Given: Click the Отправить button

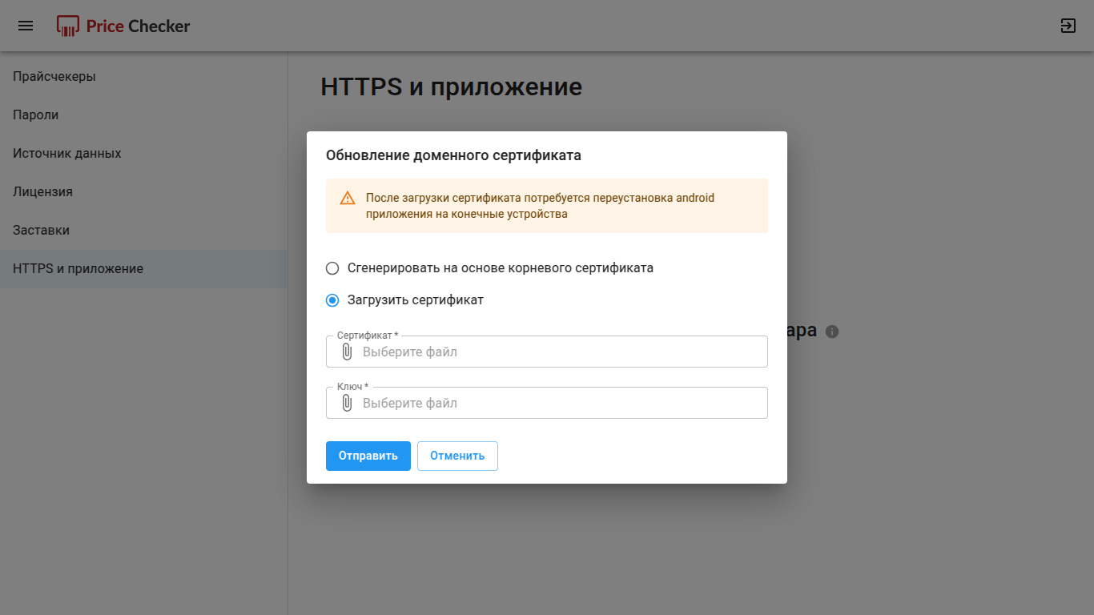Looking at the screenshot, I should [x=368, y=456].
